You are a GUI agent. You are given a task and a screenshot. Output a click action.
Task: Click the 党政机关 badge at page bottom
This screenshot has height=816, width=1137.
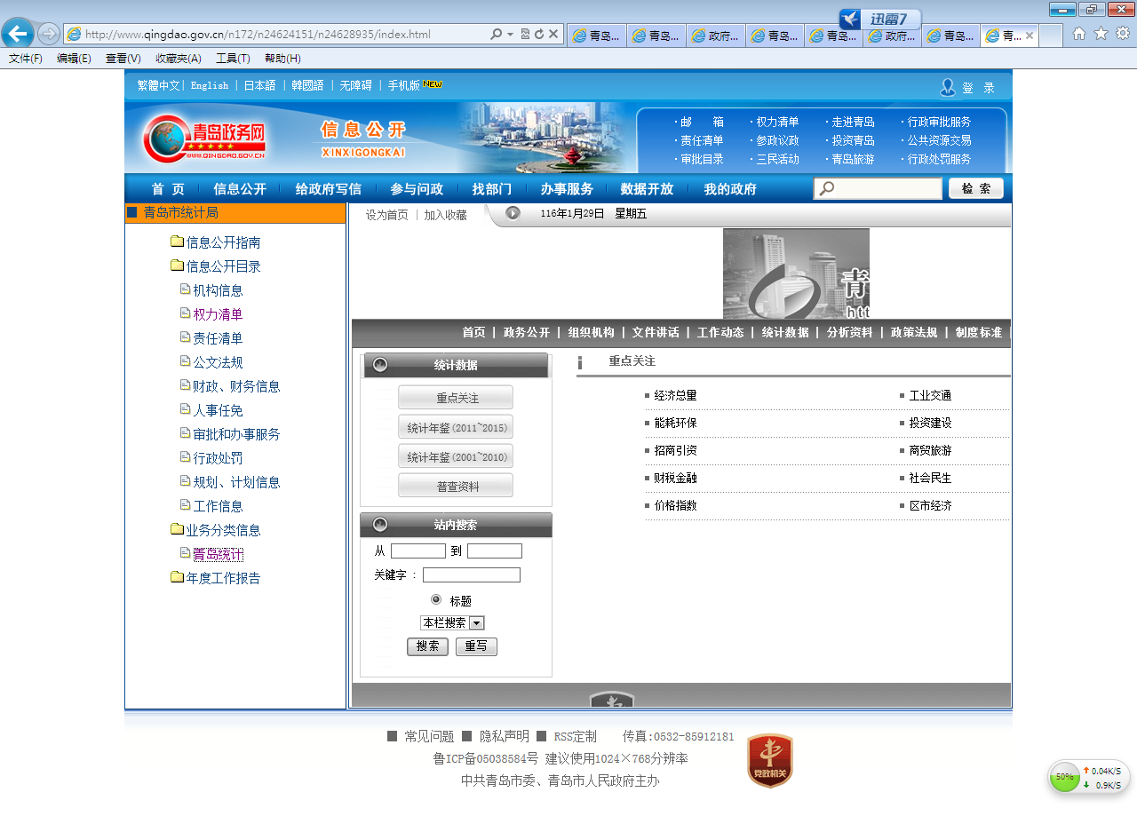pyautogui.click(x=769, y=761)
